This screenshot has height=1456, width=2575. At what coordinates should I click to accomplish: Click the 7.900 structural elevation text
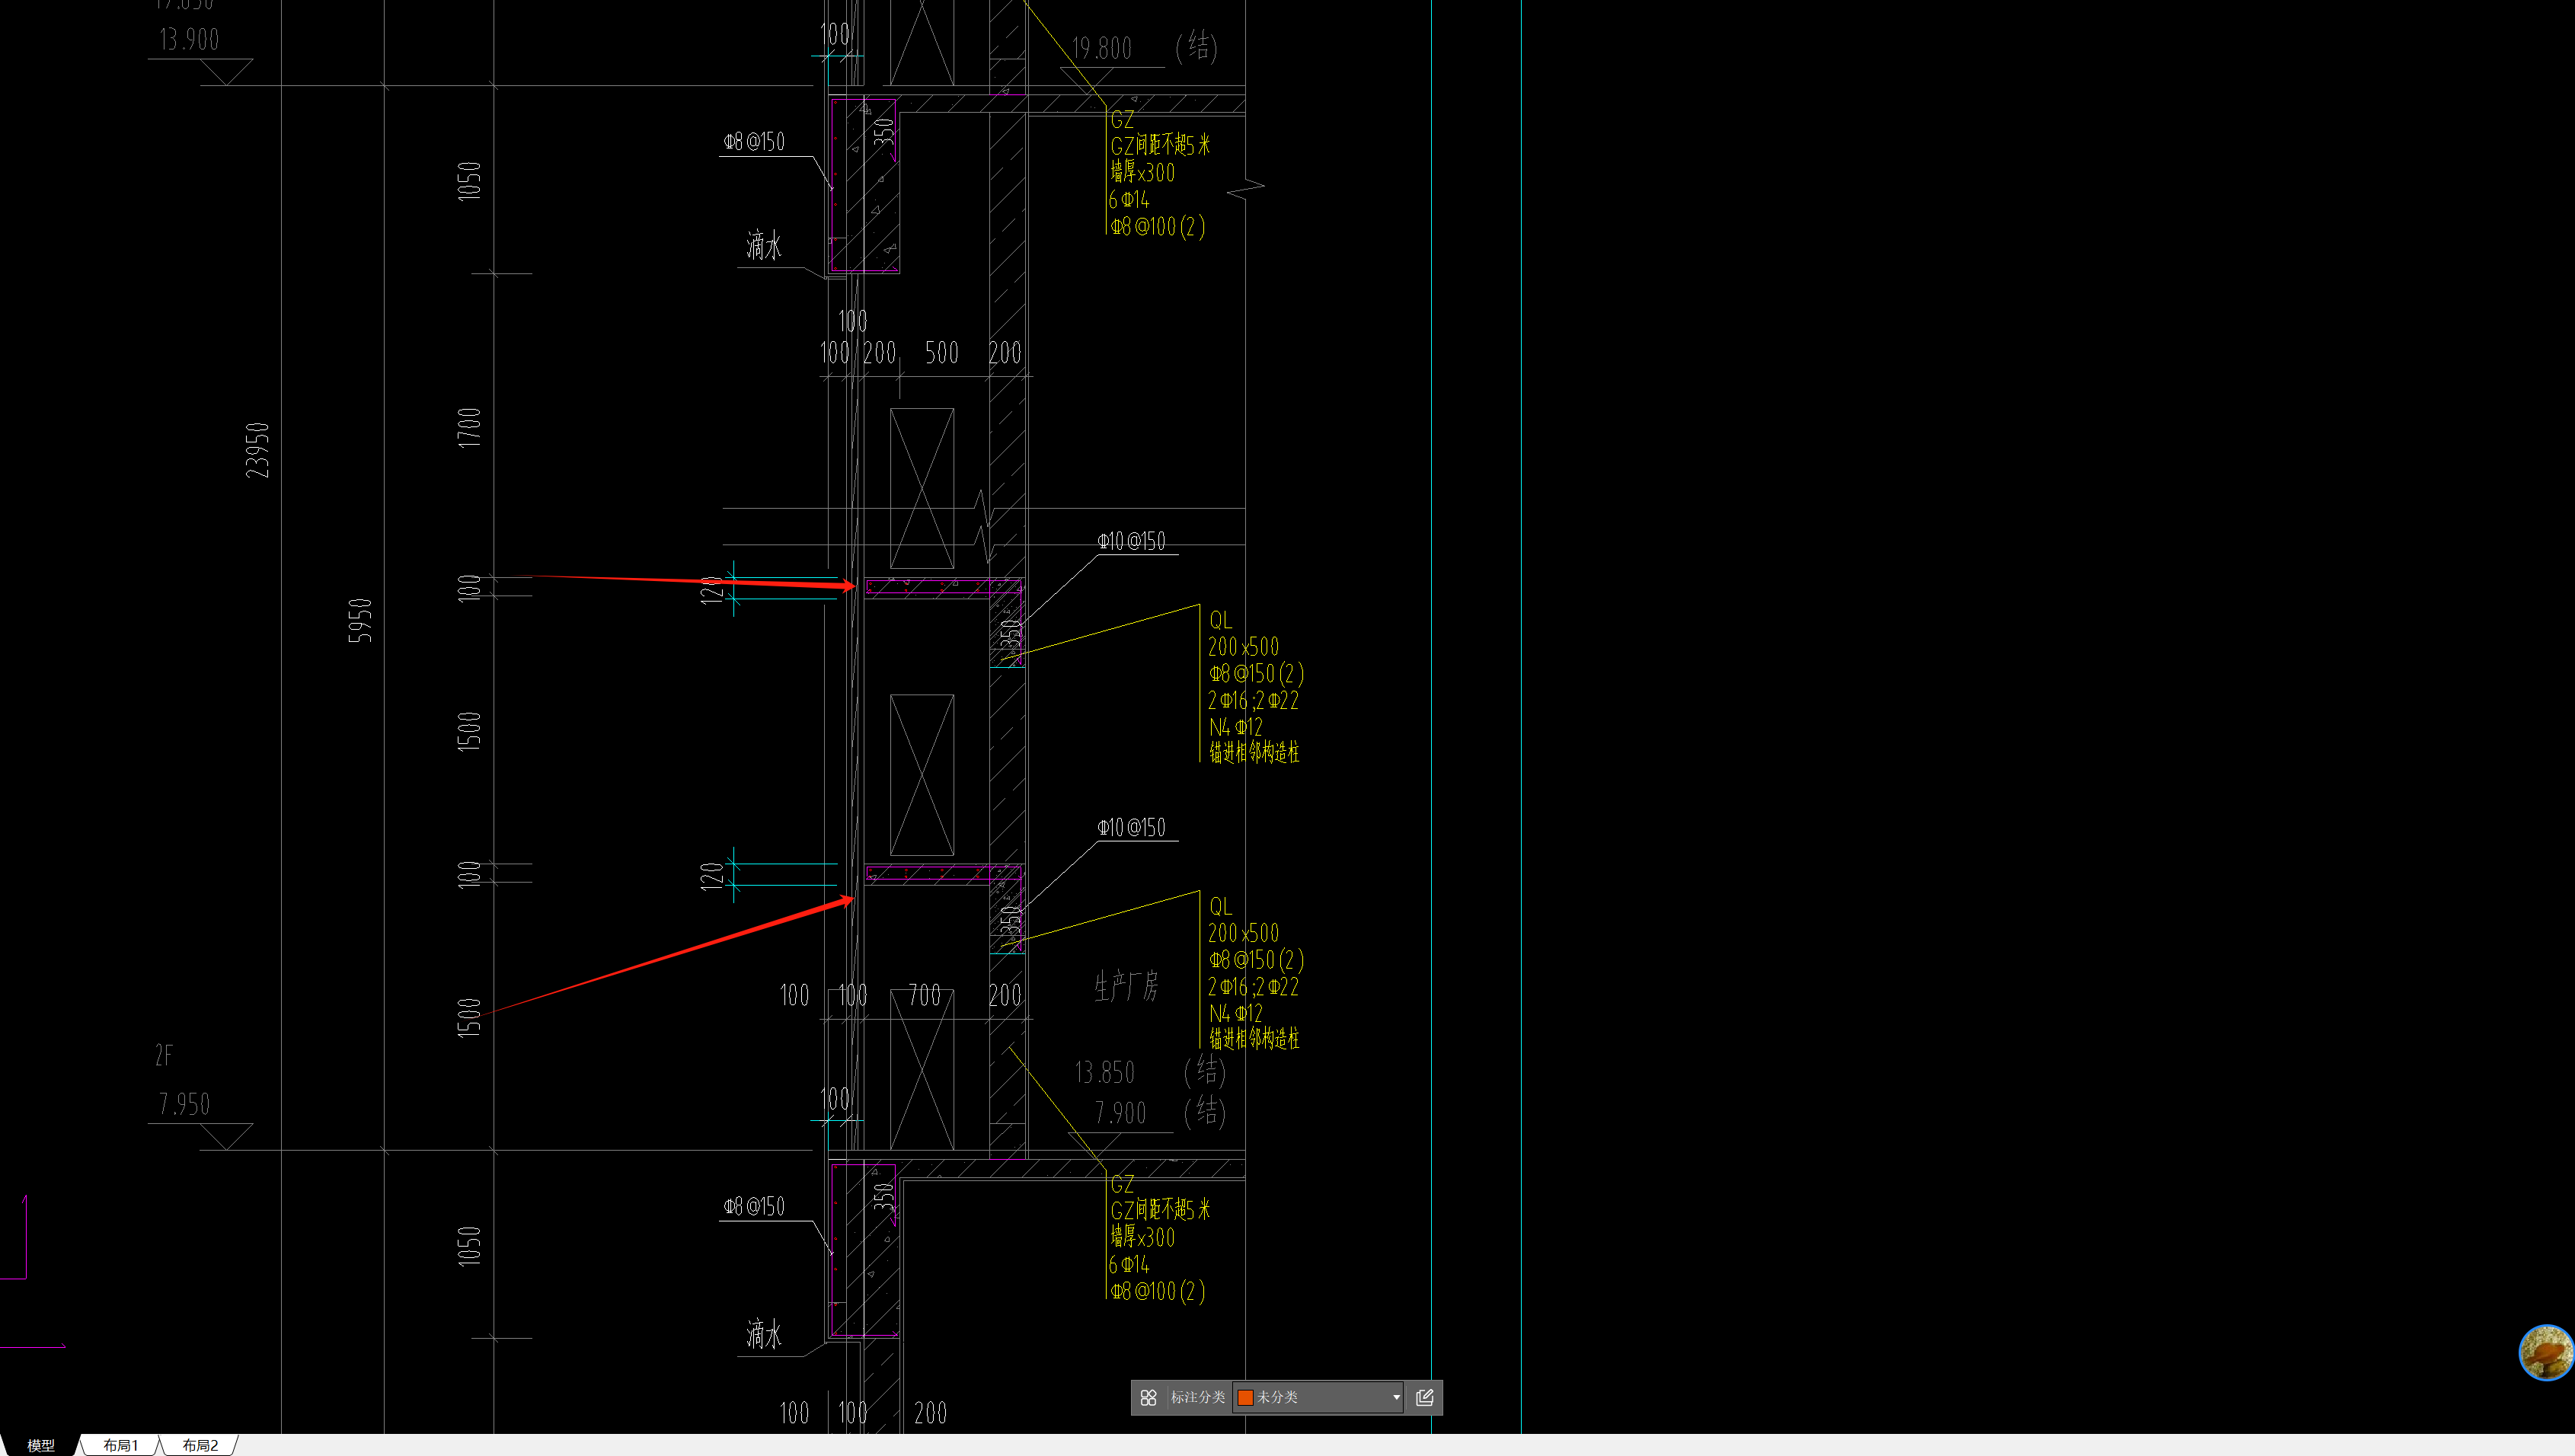point(1120,1112)
